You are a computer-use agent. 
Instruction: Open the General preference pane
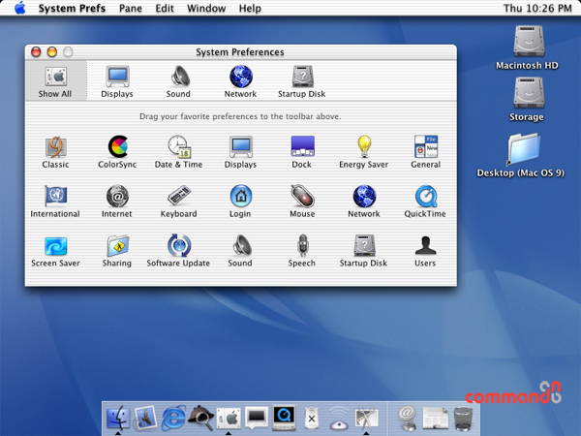tap(425, 152)
